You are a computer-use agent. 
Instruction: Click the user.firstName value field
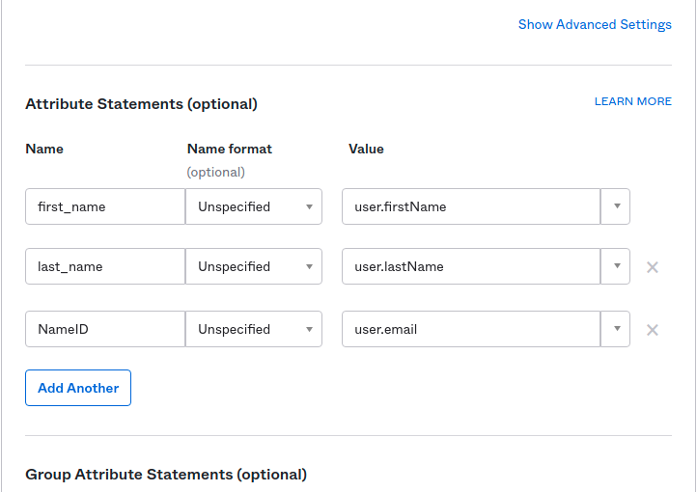coord(471,206)
